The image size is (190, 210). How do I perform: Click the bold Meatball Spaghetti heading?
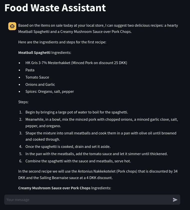34,53
